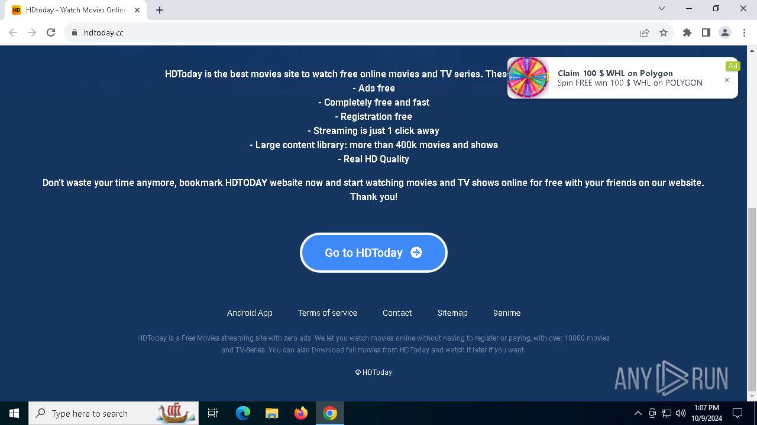
Task: Minimize the Chrome window
Action: tap(690, 8)
